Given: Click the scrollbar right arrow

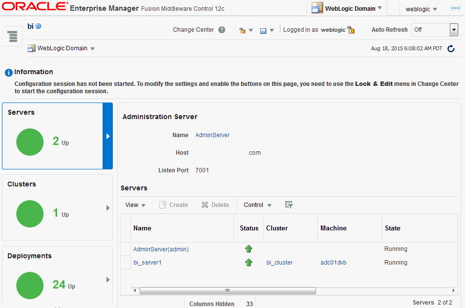Looking at the screenshot, I should point(453,290).
